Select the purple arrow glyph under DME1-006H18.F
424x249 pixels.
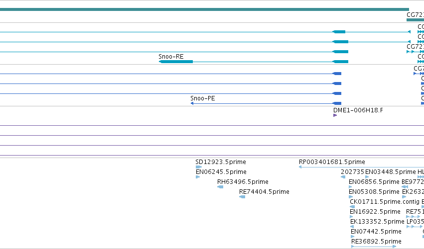pos(335,115)
